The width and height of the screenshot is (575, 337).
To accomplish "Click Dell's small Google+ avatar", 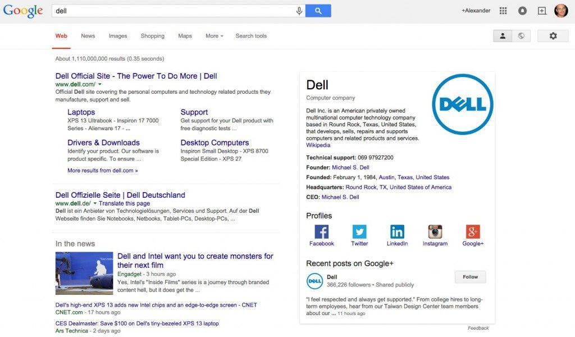I will (314, 281).
